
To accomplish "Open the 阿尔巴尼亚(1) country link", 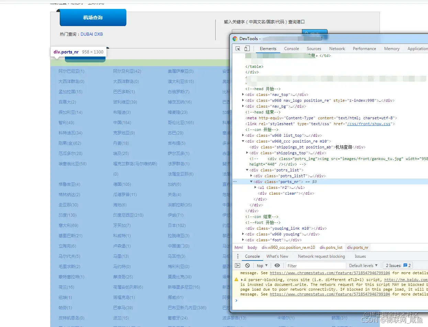I will (71, 71).
